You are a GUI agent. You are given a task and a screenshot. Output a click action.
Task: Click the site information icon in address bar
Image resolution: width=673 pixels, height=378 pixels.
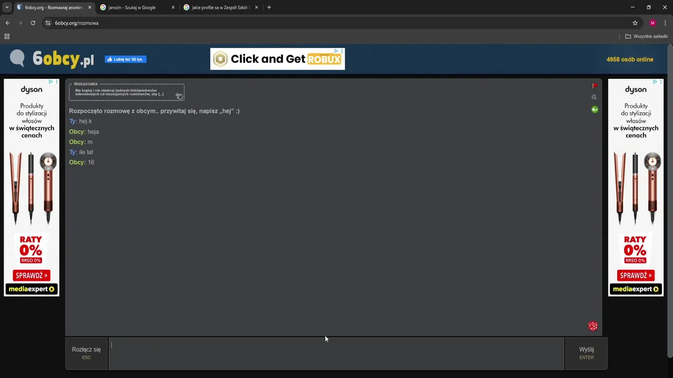[48, 23]
